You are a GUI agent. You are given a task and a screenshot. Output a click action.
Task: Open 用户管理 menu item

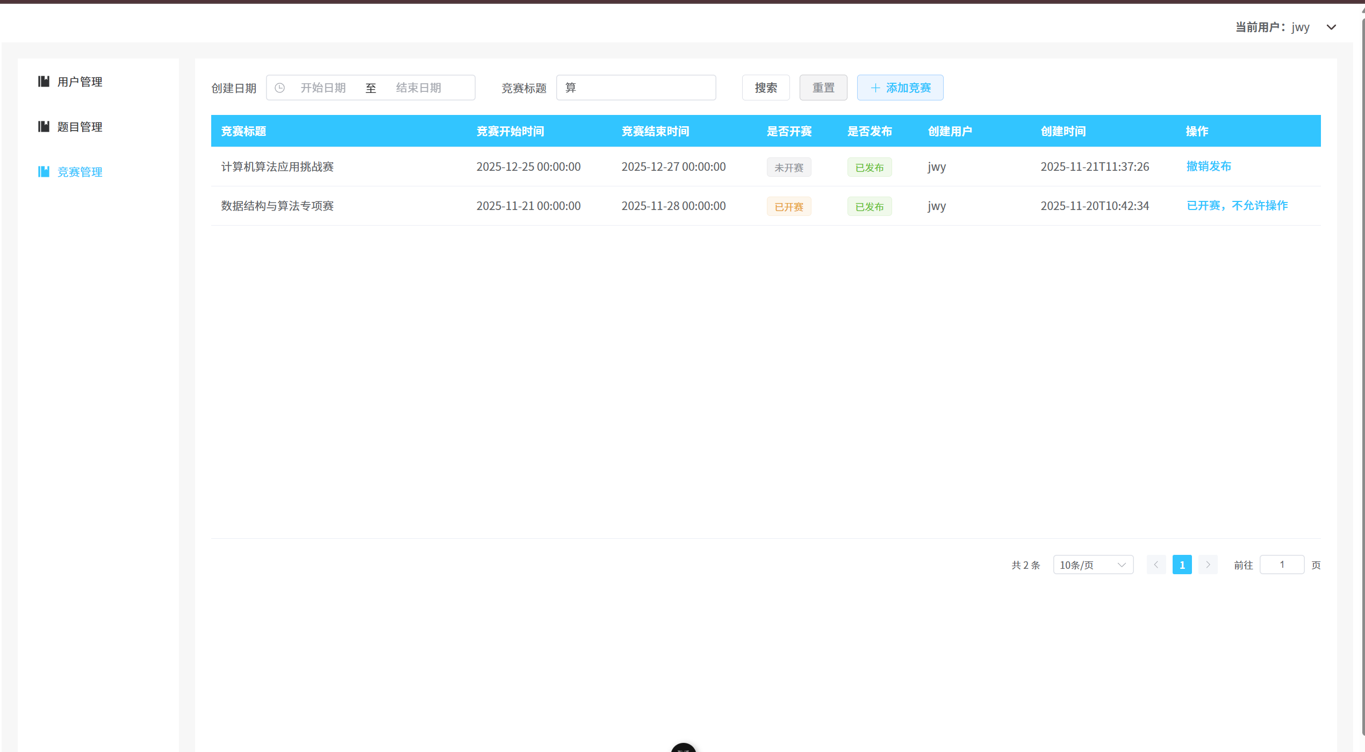pyautogui.click(x=80, y=82)
